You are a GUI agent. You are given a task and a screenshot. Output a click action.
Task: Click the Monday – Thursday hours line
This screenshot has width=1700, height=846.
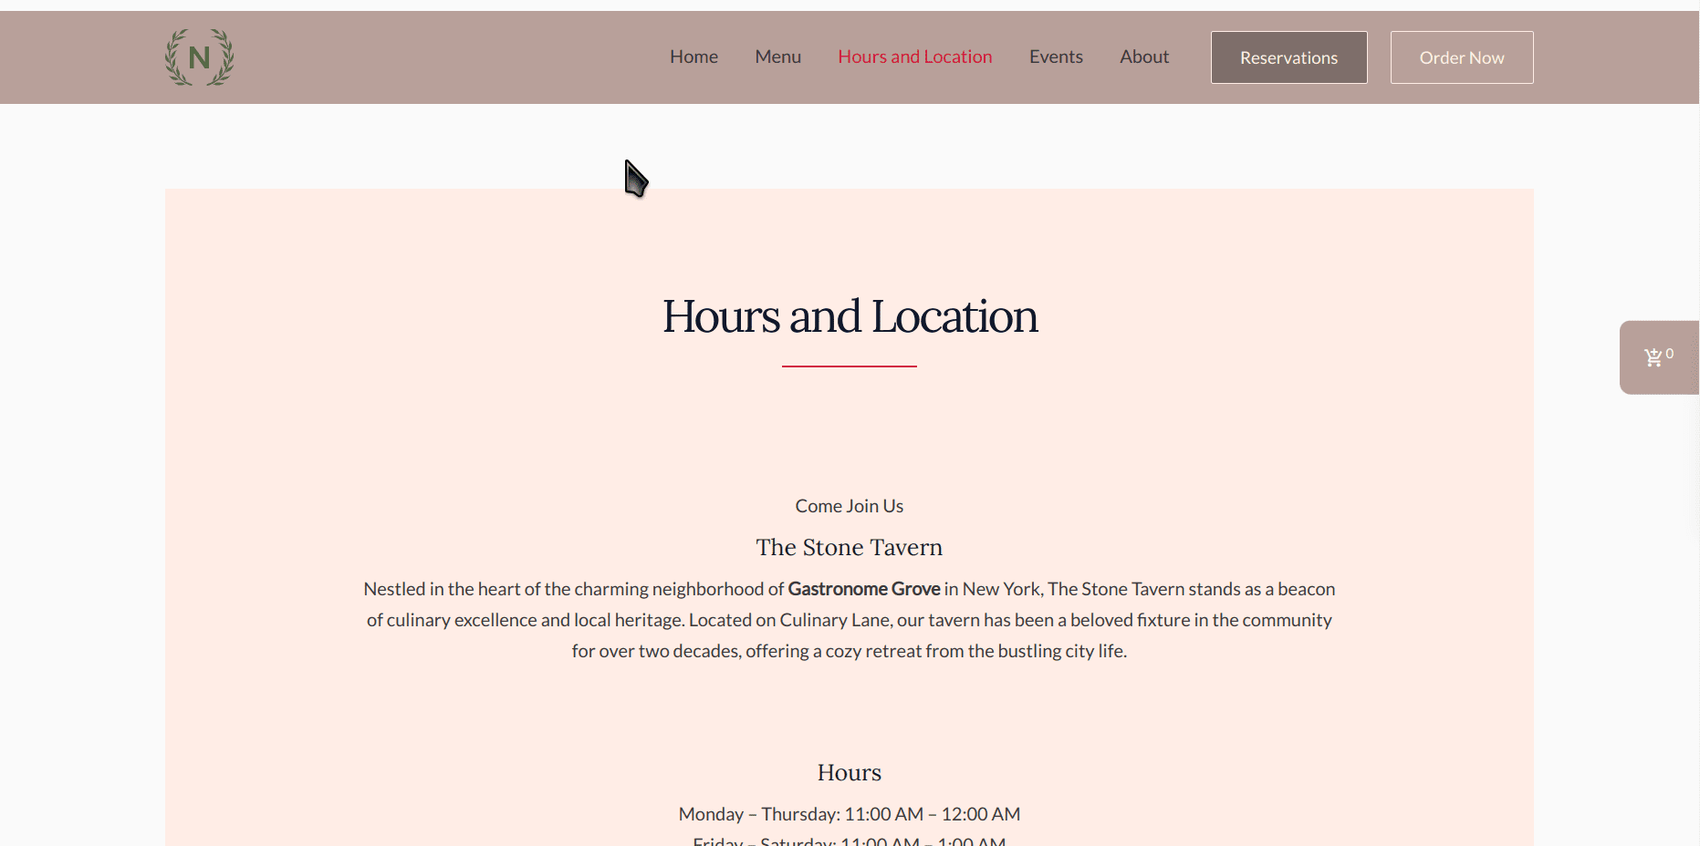tap(850, 814)
